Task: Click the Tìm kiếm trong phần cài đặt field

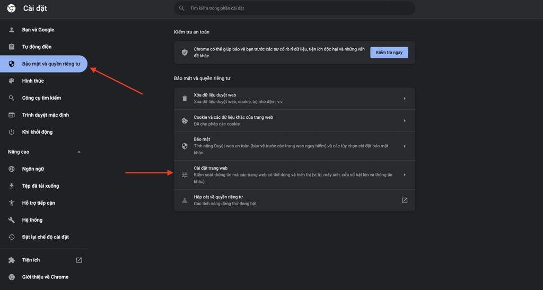Action: point(294,8)
